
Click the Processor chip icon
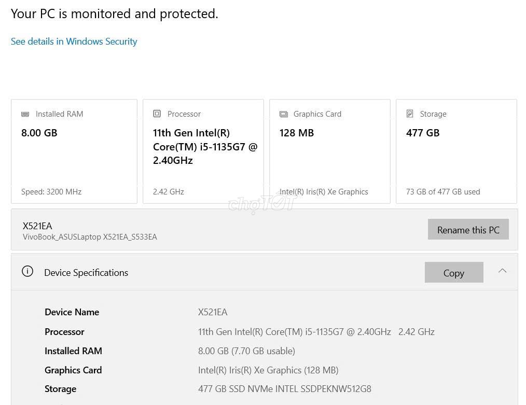[x=157, y=114]
